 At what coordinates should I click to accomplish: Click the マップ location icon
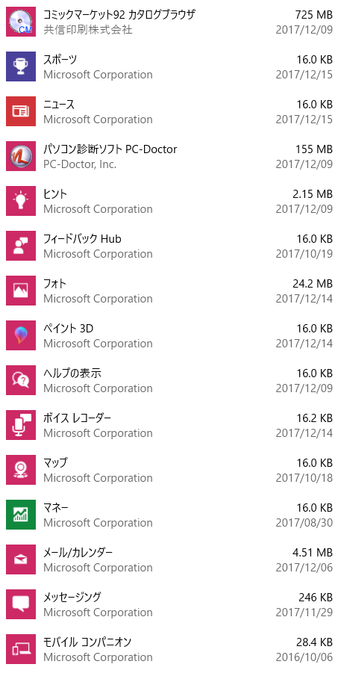pyautogui.click(x=21, y=470)
